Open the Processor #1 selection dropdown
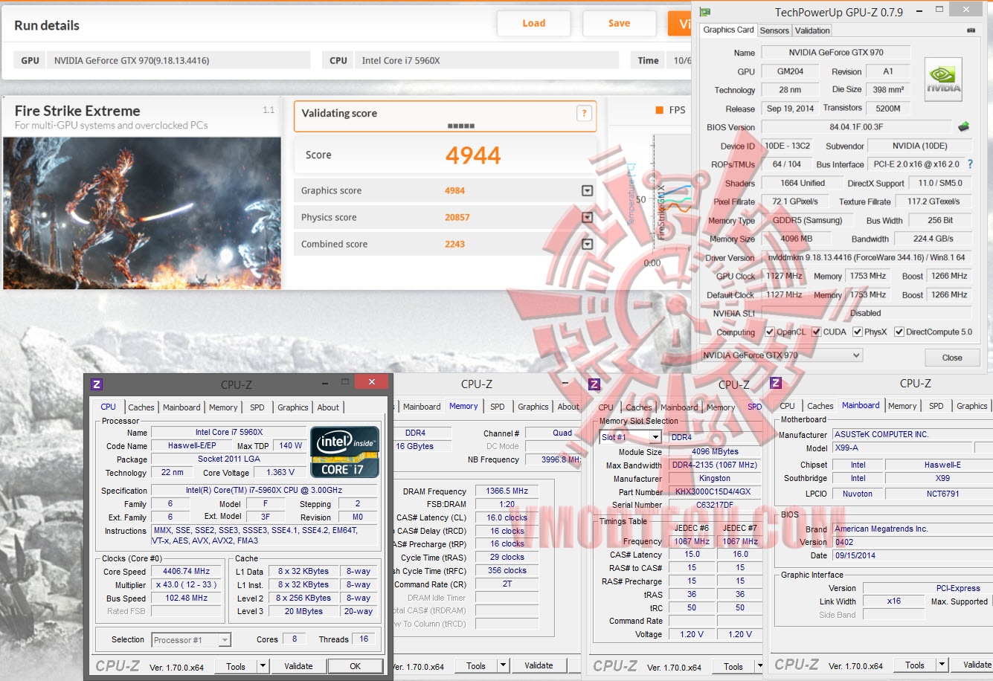 [191, 639]
